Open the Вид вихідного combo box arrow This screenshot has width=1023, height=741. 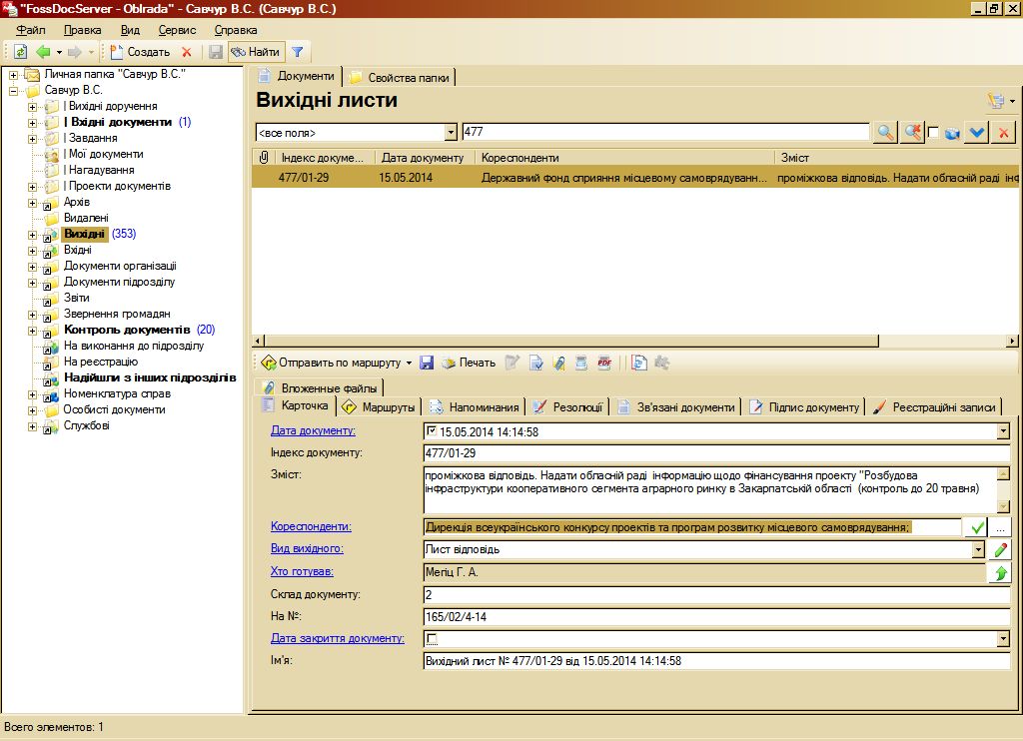click(977, 550)
